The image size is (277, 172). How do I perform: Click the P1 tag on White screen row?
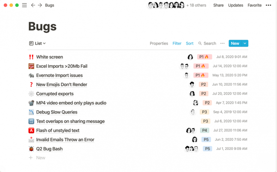coord(205,57)
